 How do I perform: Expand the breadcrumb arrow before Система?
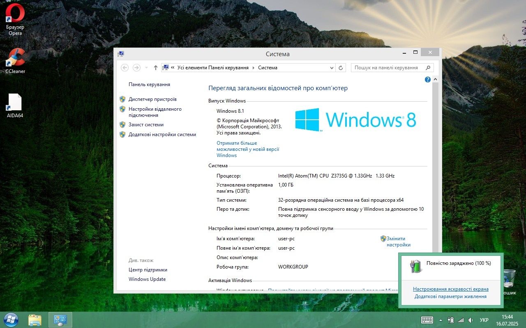pyautogui.click(x=253, y=68)
